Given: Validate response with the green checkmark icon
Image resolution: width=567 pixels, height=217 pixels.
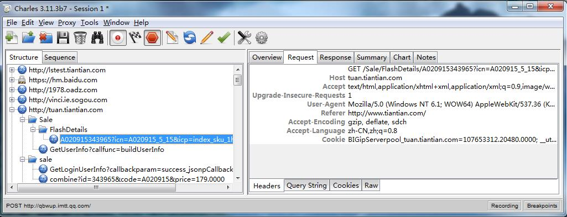Looking at the screenshot, I should [x=224, y=38].
